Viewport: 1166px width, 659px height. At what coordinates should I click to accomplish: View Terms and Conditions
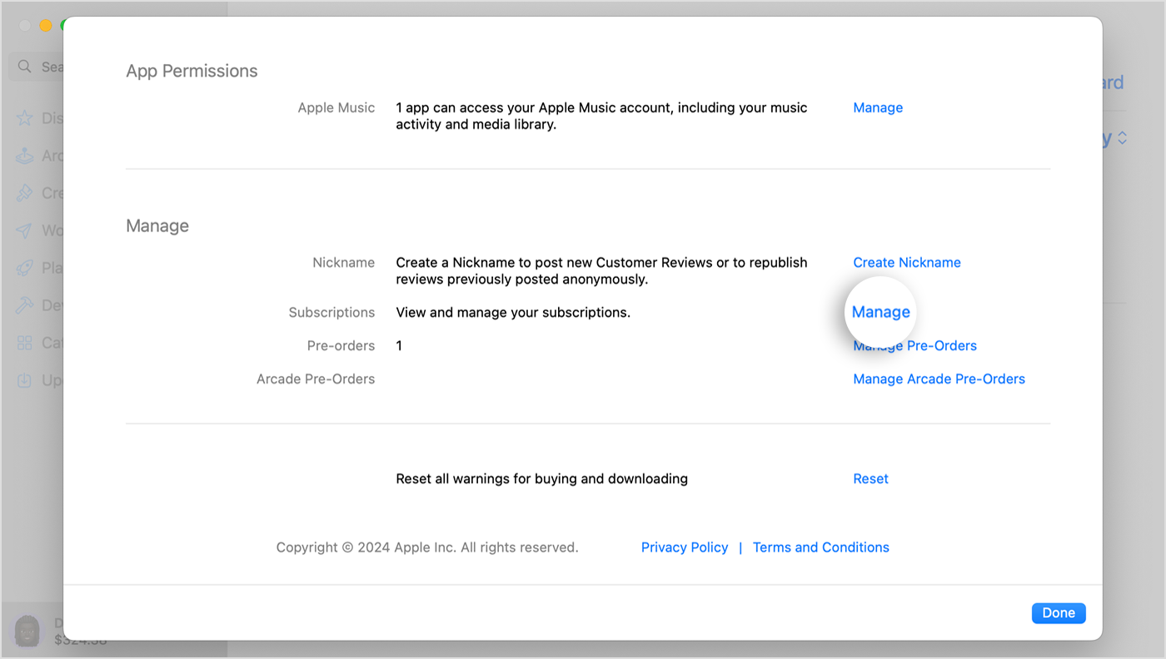pos(820,547)
